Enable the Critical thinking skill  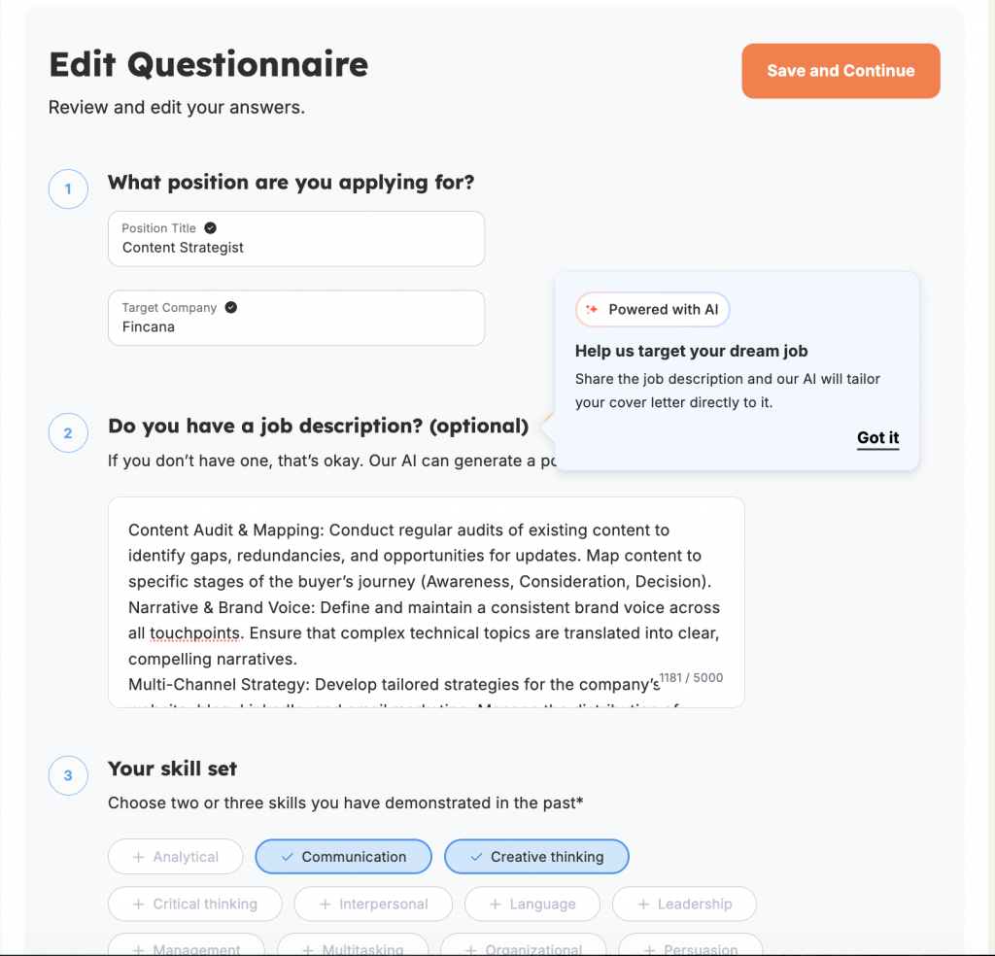(x=194, y=904)
